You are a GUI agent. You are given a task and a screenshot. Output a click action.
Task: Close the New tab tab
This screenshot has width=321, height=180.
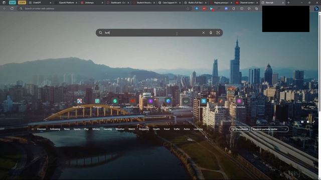click(x=283, y=2)
